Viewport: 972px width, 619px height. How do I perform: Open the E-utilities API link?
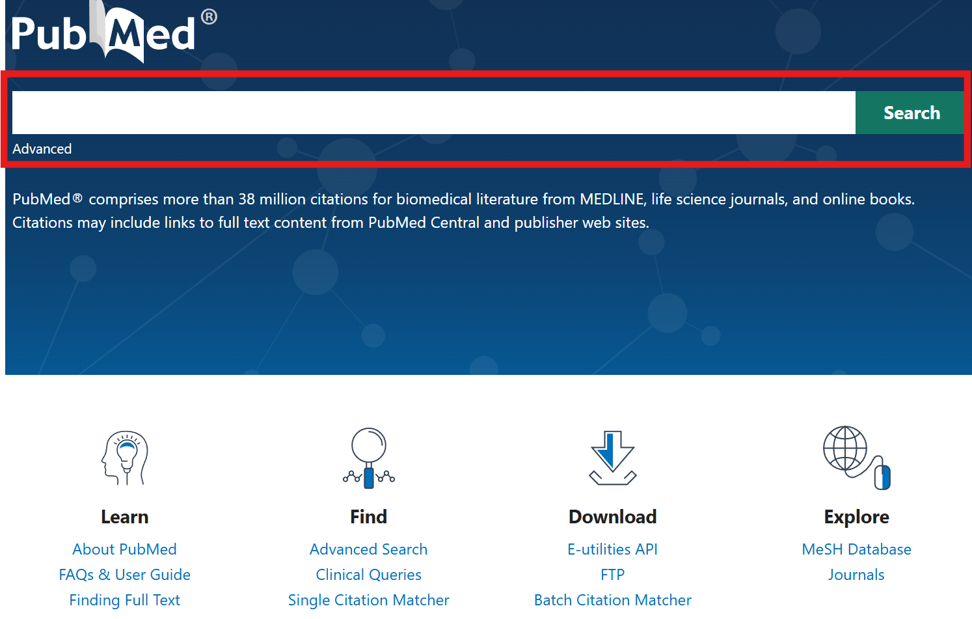coord(613,549)
